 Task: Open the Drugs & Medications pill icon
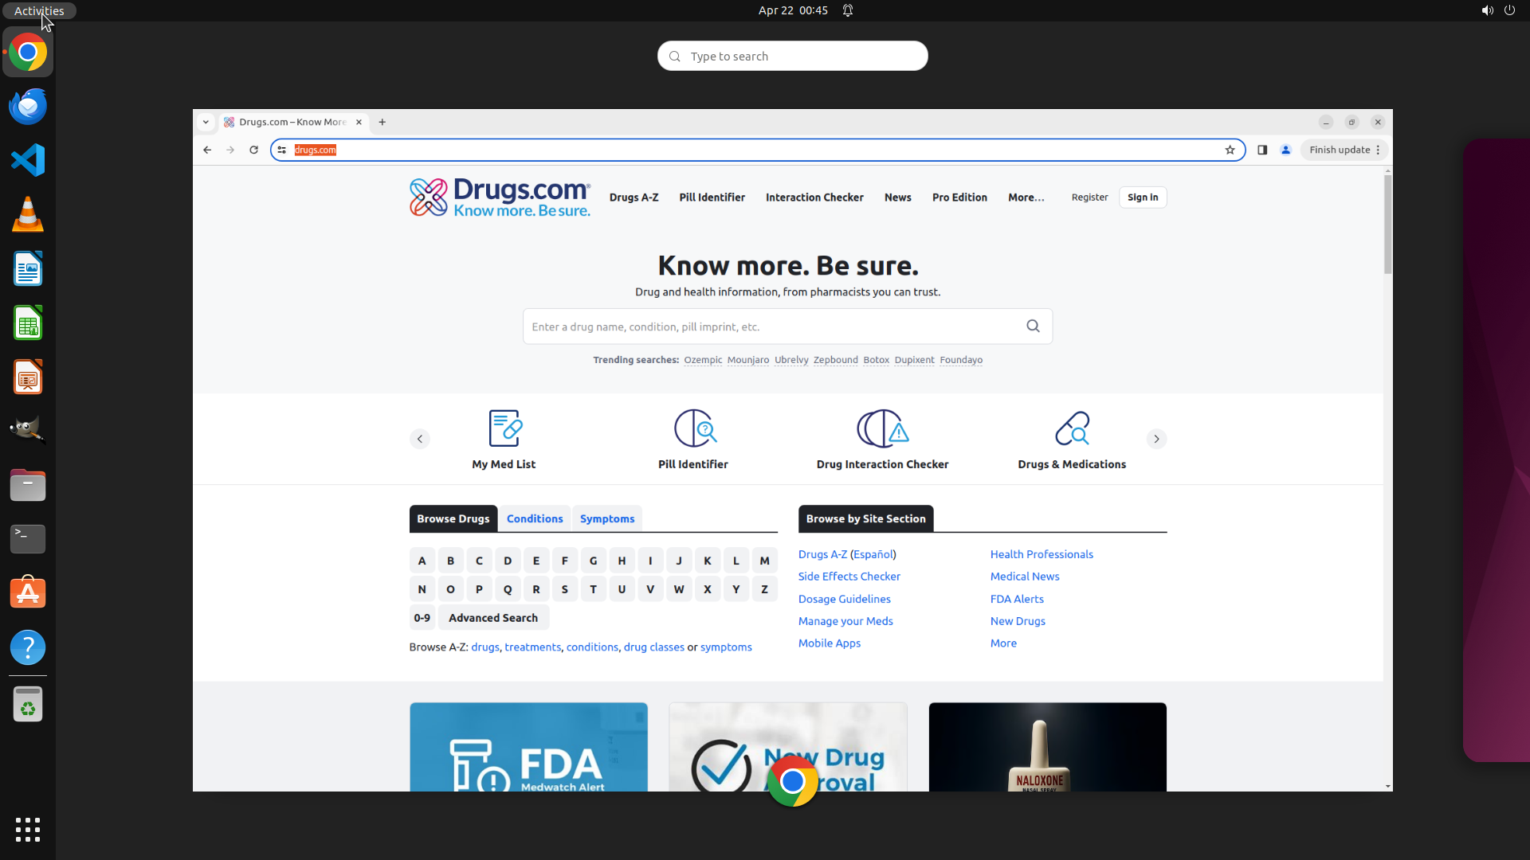coord(1072,428)
